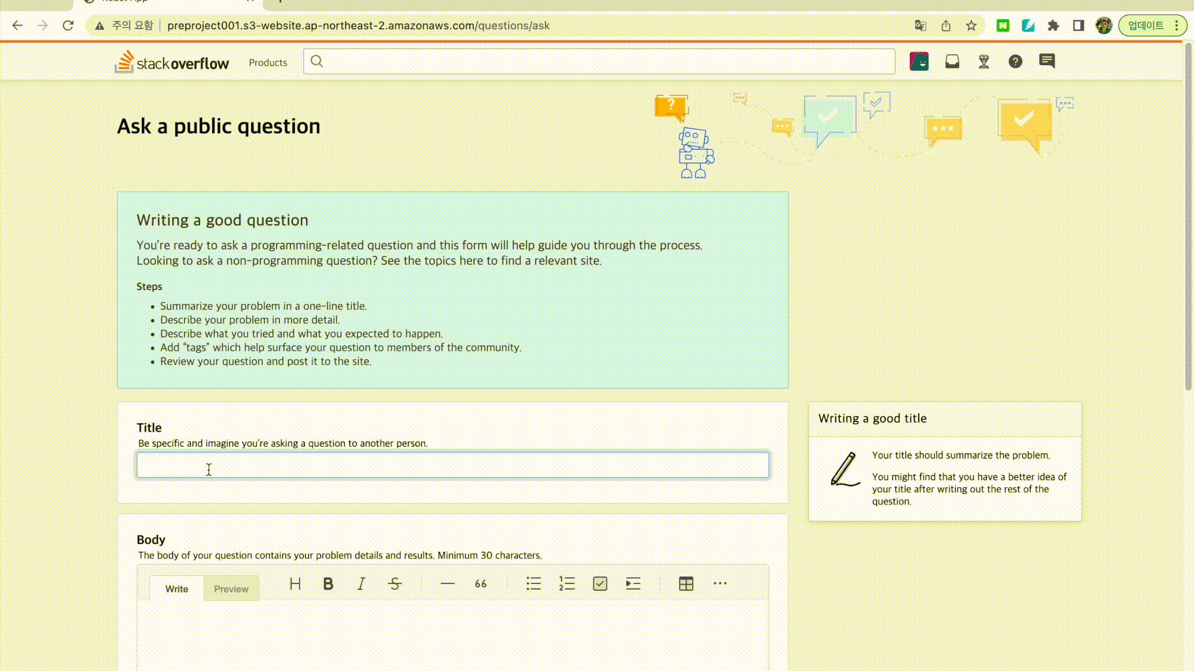Apply strikethrough formatting

tap(394, 584)
